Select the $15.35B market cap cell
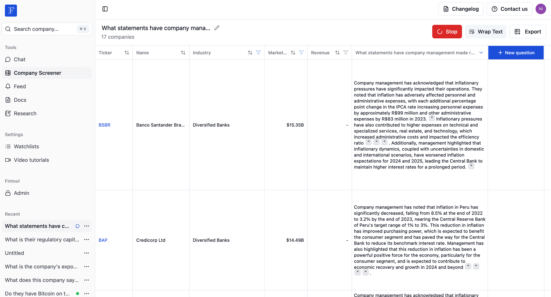Screen dimensions: 551x297 click(x=286, y=125)
